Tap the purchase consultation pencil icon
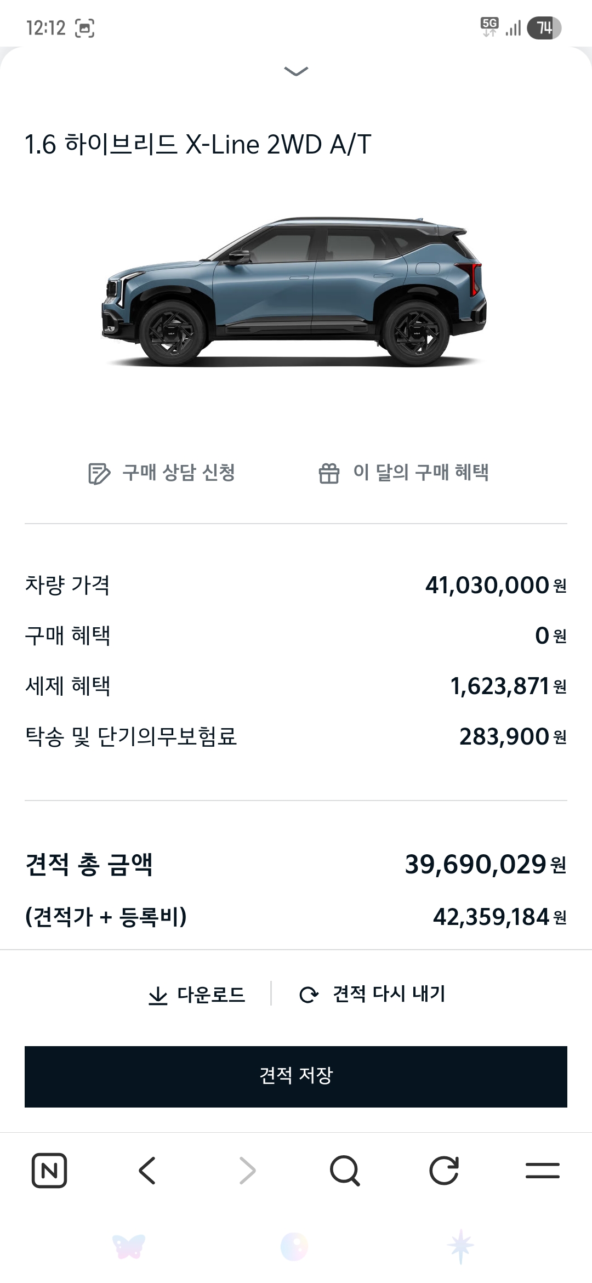Screen dimensions: 592x1283 (99, 473)
